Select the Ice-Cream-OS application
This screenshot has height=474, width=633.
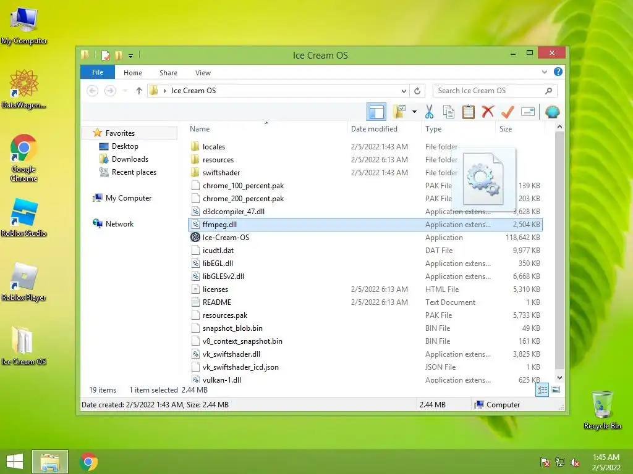[365, 238]
